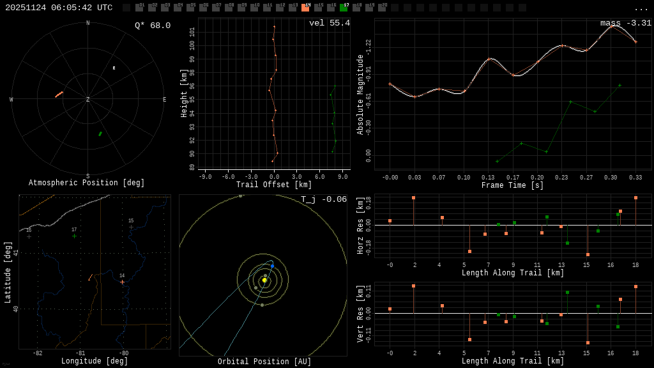This screenshot has height=368, width=654.
Task: Click the N compass label on sky plot
Action: tap(87, 23)
